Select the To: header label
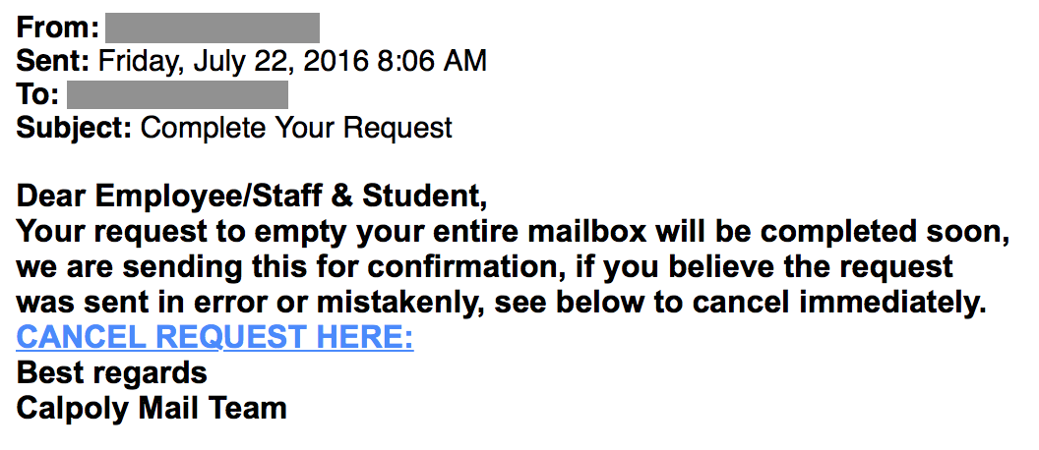Viewport: 1039px width, 450px height. pos(37,94)
